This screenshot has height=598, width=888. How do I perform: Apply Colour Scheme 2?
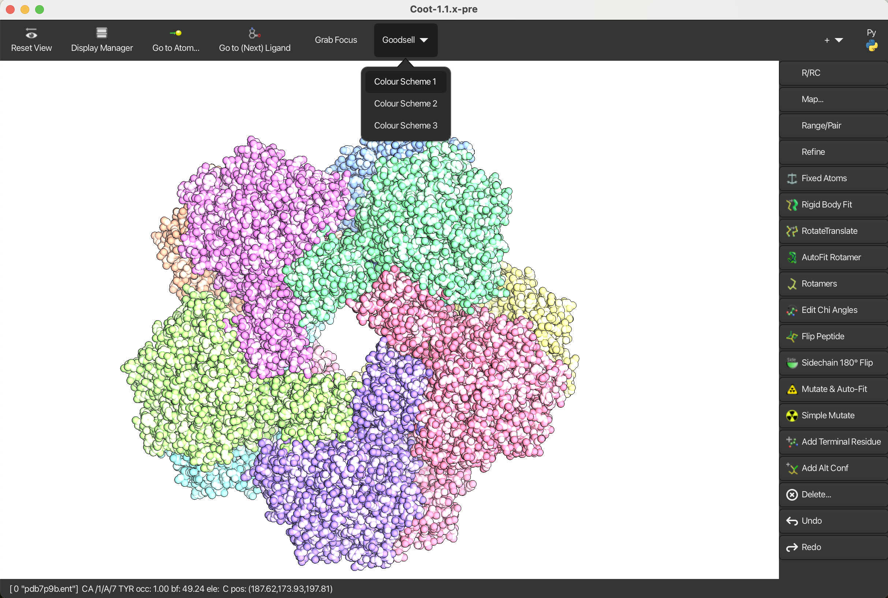[x=405, y=104]
